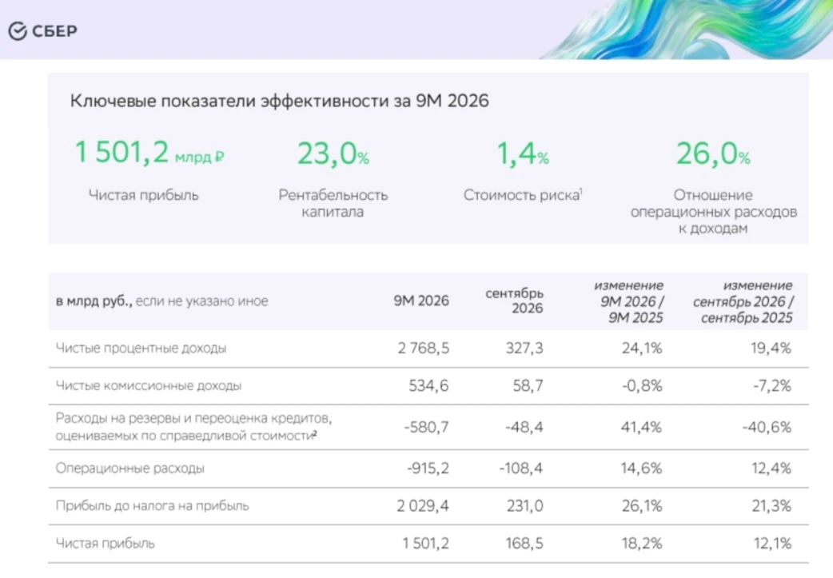Click the value -7,2%
The image size is (833, 578).
point(772,385)
